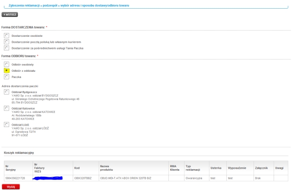292x191 pixels.
Task: Click 85-794 BYDGOSZCZ postal line
Action: tap(24, 103)
